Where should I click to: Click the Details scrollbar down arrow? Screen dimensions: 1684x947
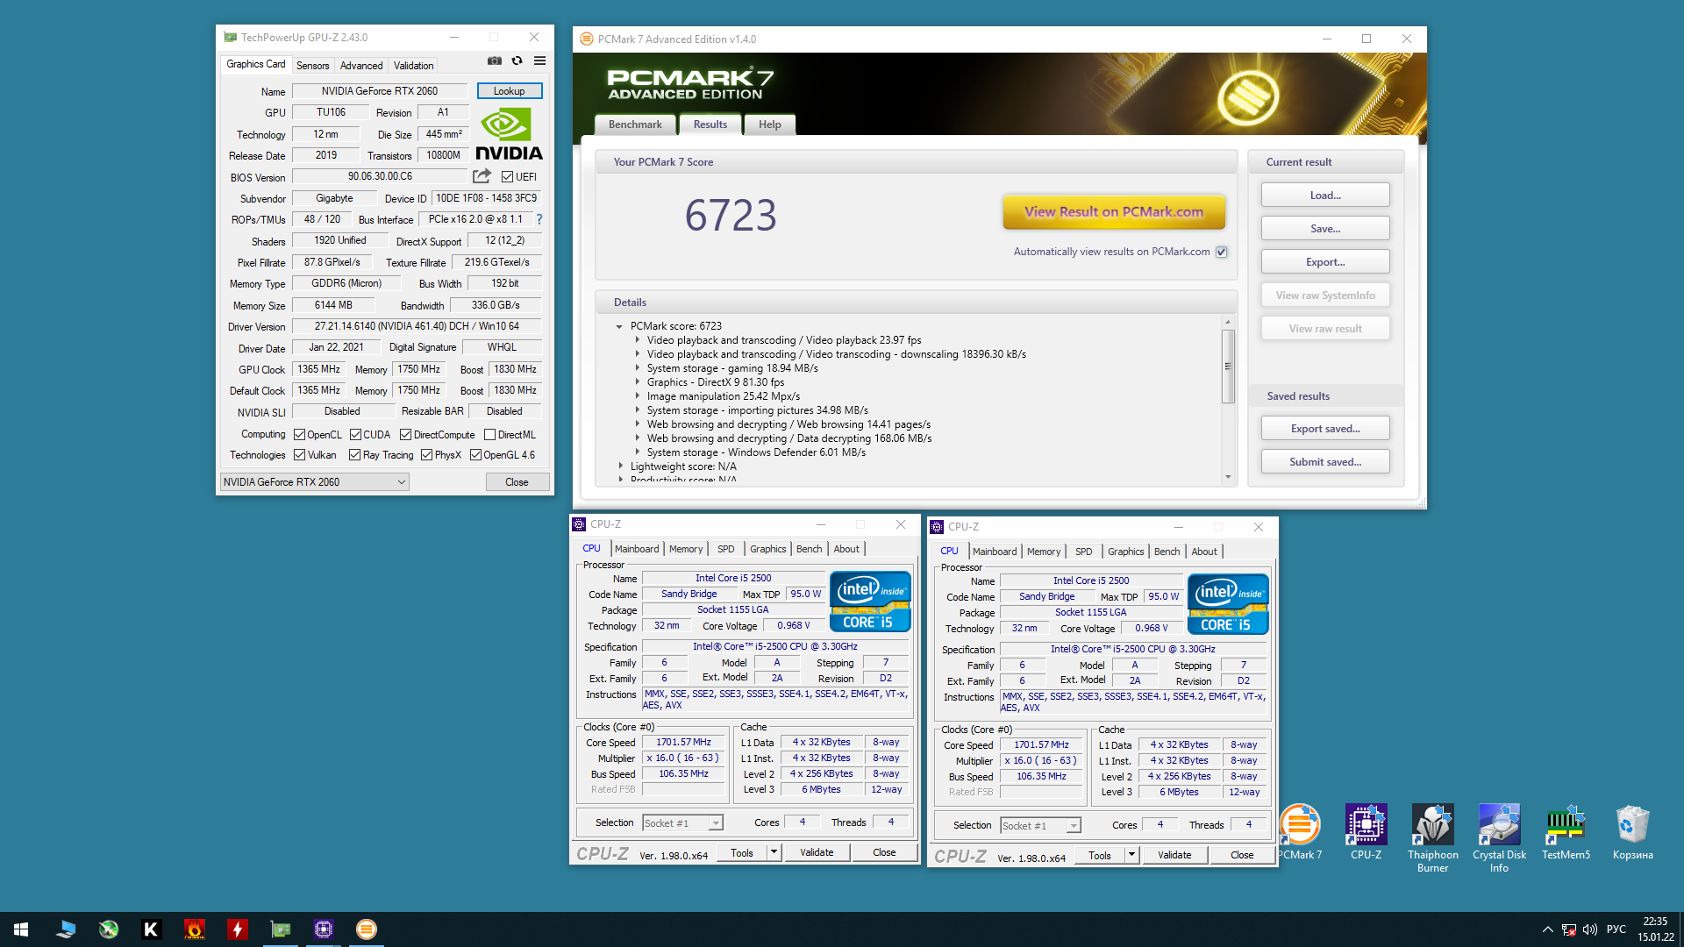click(x=1228, y=477)
